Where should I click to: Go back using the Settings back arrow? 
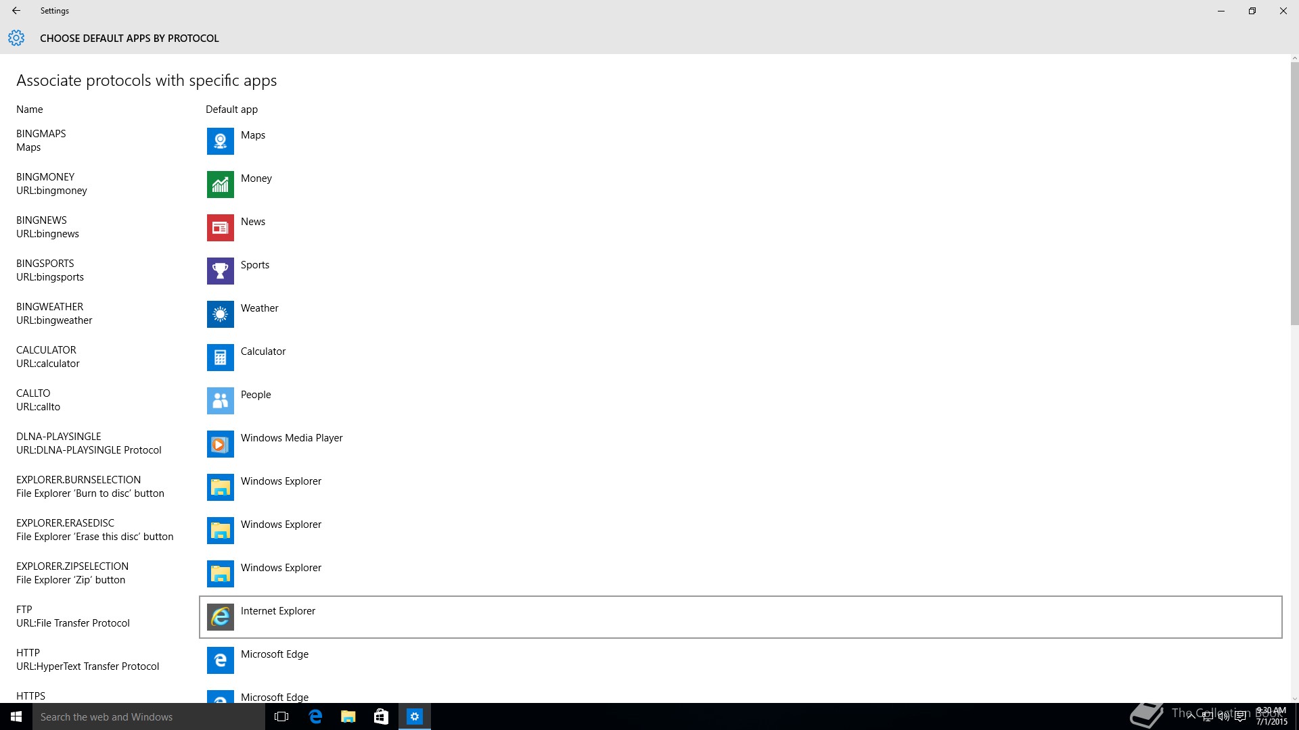pos(16,11)
